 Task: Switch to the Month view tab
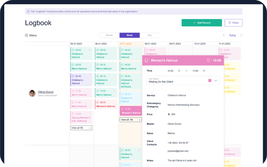[109, 35]
